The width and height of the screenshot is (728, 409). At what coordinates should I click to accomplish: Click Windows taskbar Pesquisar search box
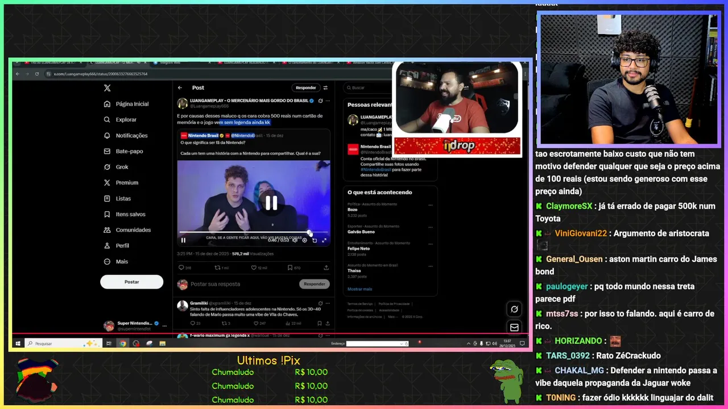(63, 343)
